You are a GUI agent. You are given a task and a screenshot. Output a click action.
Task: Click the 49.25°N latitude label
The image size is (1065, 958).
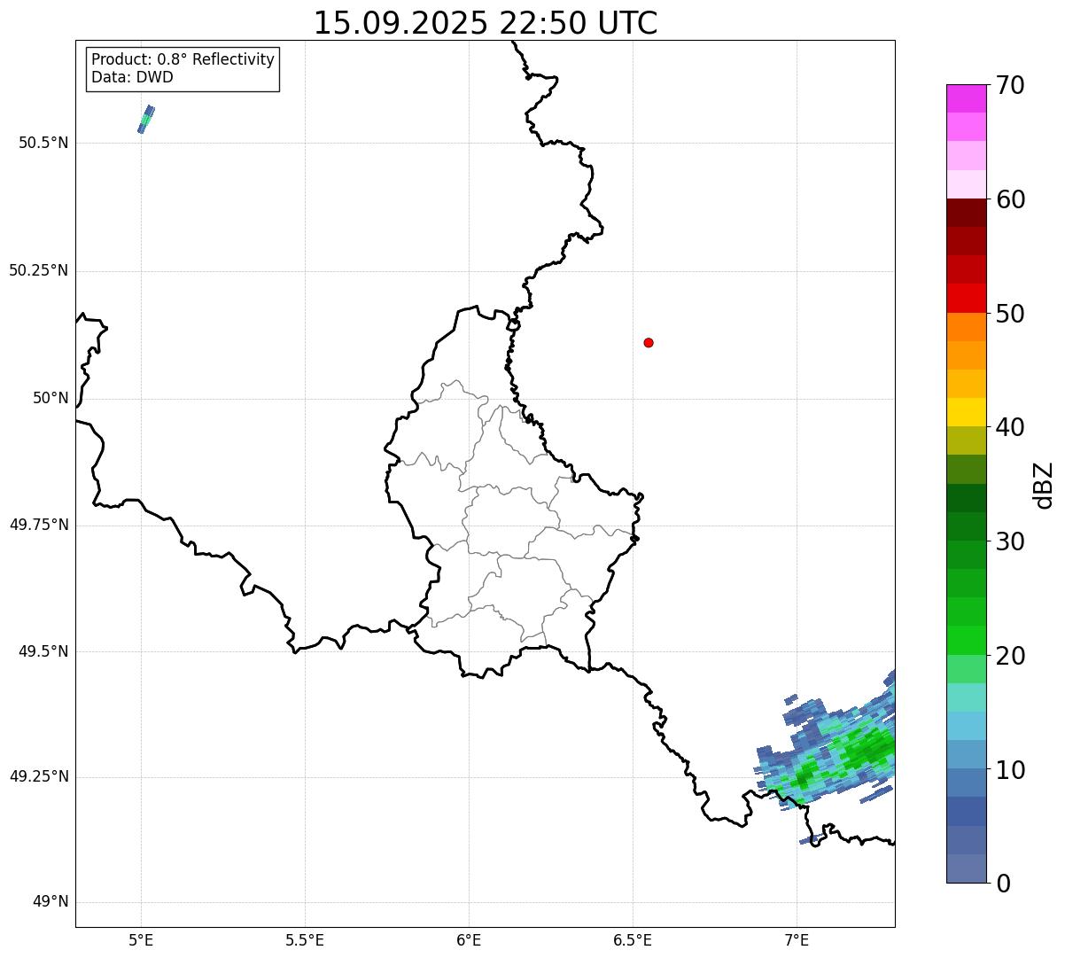pos(39,776)
